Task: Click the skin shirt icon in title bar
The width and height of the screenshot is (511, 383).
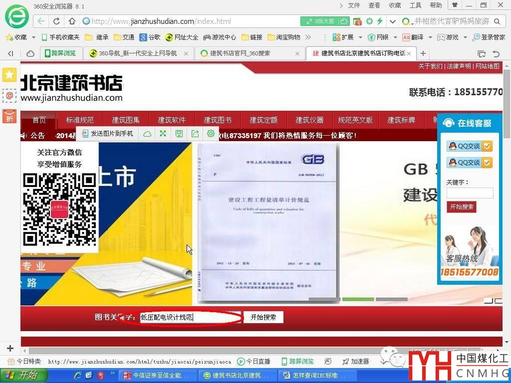Action: click(x=455, y=5)
